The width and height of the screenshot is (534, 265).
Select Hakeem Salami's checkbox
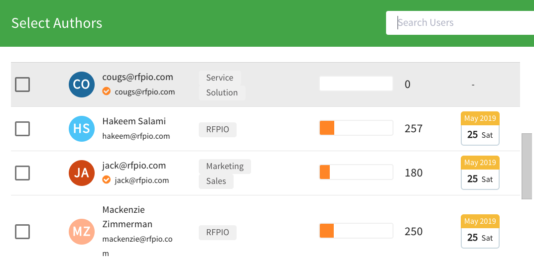point(22,129)
